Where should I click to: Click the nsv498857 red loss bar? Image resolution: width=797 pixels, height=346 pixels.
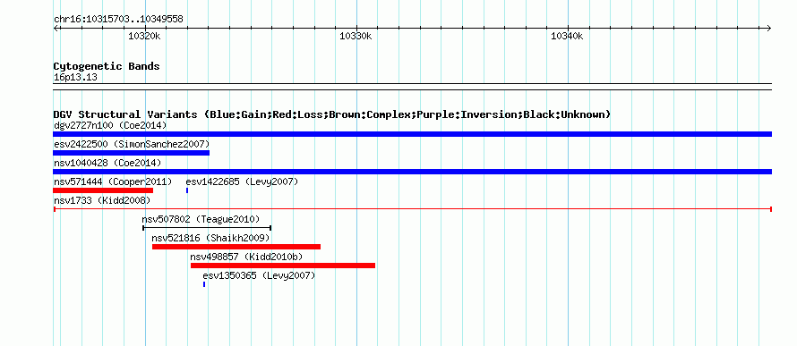[x=283, y=266]
